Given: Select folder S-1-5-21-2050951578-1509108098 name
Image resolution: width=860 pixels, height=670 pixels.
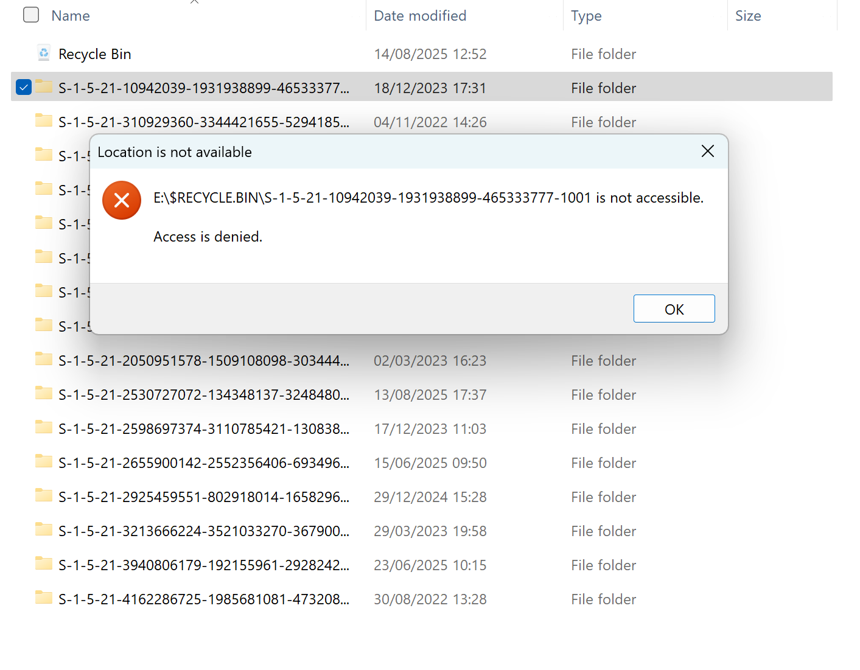Looking at the screenshot, I should 204,361.
